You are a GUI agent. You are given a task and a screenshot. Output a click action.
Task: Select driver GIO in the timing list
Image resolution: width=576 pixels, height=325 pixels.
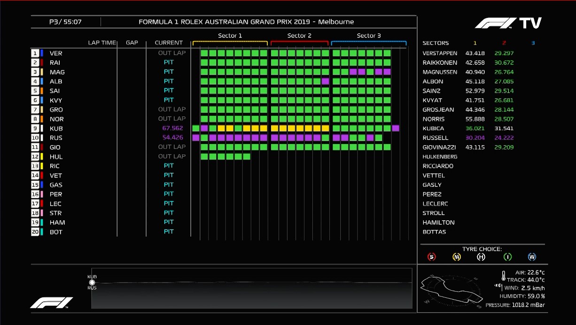pyautogui.click(x=55, y=147)
